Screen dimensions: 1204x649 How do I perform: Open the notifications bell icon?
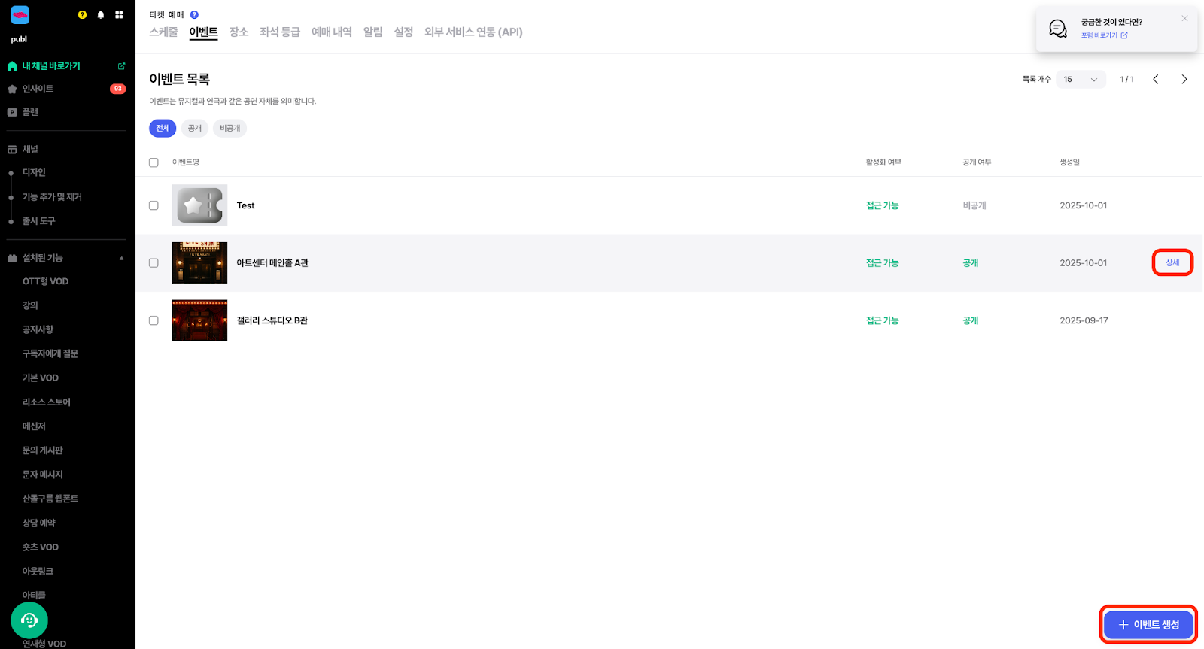point(101,14)
